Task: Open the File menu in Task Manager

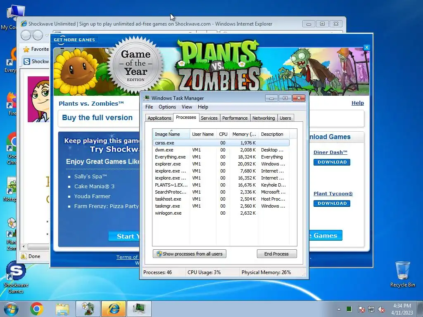Action: click(149, 107)
